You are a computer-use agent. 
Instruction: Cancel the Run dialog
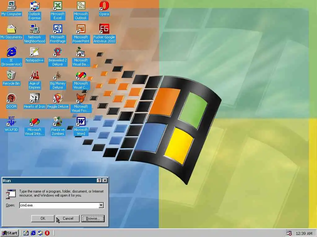(68, 218)
